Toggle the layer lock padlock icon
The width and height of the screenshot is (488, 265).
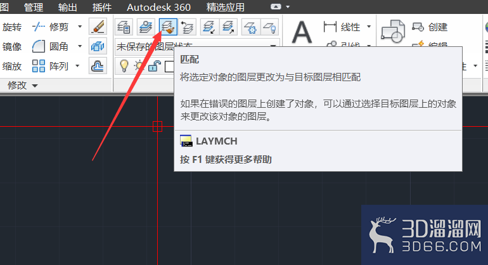coord(155,66)
